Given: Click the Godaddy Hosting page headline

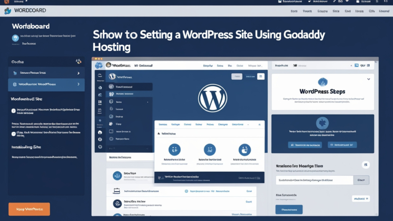Looking at the screenshot, I should tap(208, 41).
